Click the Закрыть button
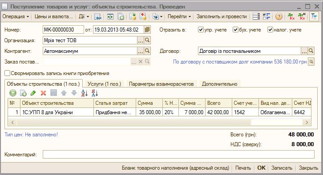 click(x=308, y=168)
